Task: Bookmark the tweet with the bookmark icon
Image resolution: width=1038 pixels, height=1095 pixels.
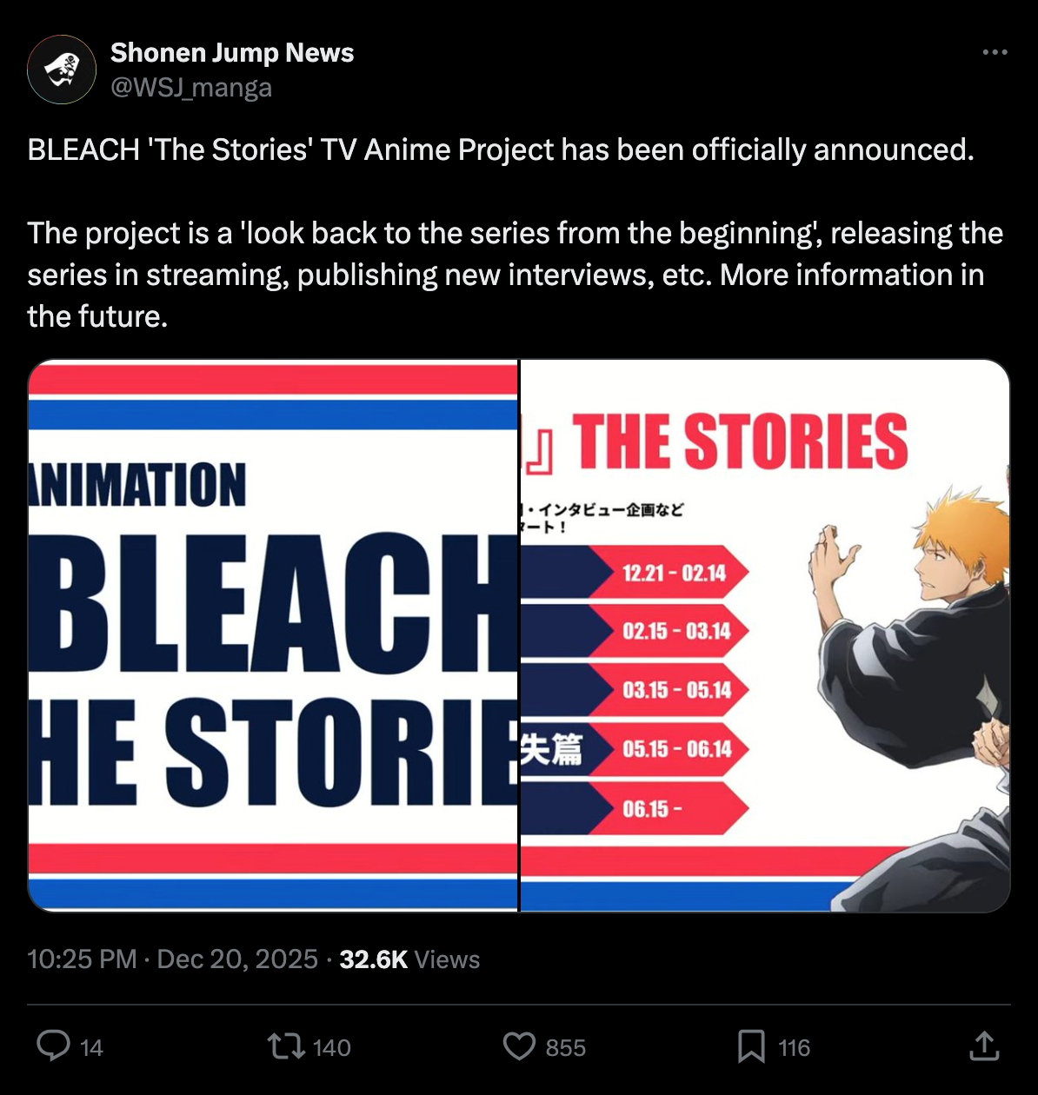Action: [x=751, y=1045]
